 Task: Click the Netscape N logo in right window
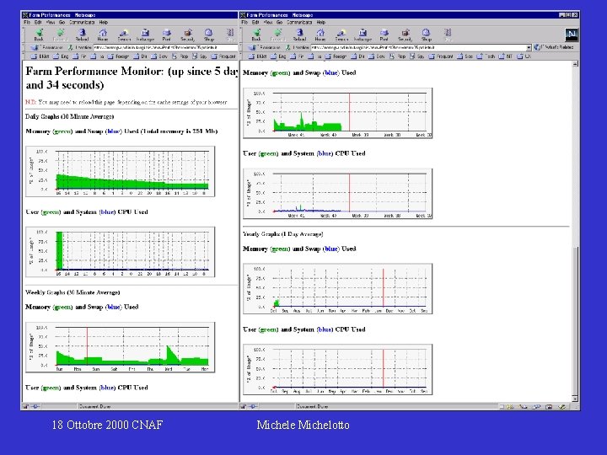point(572,35)
